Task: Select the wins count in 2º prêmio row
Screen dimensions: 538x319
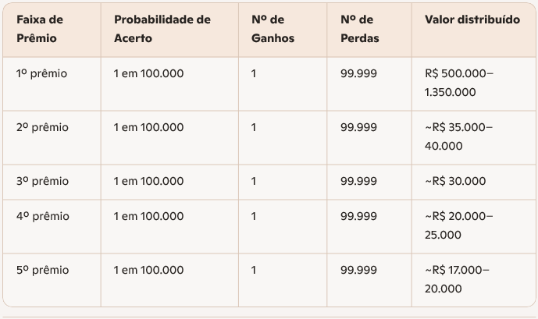Action: [254, 127]
